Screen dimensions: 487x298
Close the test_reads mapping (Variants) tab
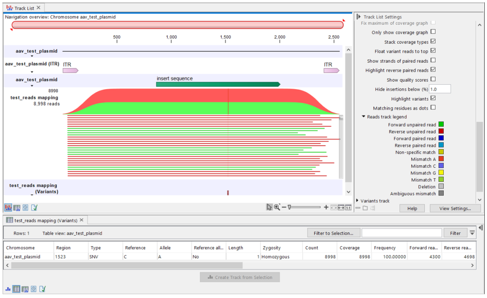point(81,220)
